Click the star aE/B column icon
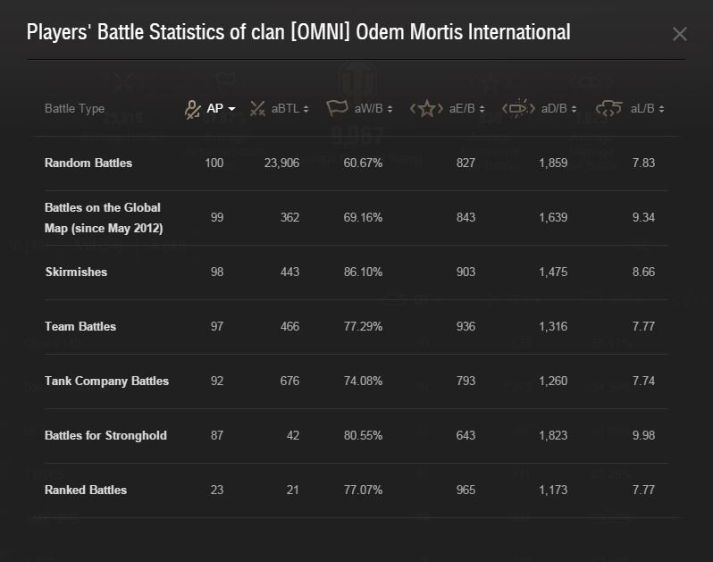 point(426,109)
